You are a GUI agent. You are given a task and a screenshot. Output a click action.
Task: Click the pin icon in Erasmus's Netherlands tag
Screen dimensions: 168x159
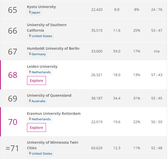tap(30, 119)
